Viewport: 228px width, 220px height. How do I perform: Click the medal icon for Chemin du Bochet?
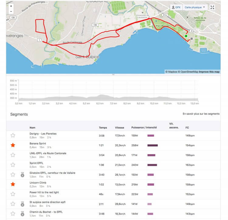22,214
